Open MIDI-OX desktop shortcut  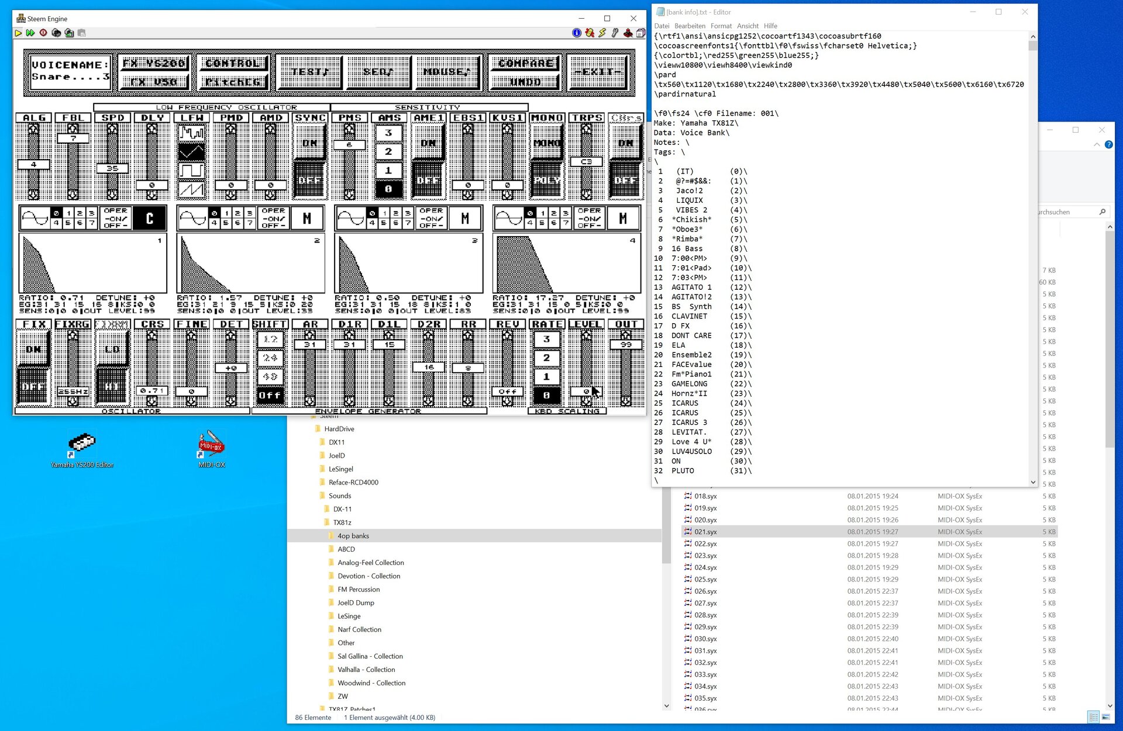(x=212, y=450)
